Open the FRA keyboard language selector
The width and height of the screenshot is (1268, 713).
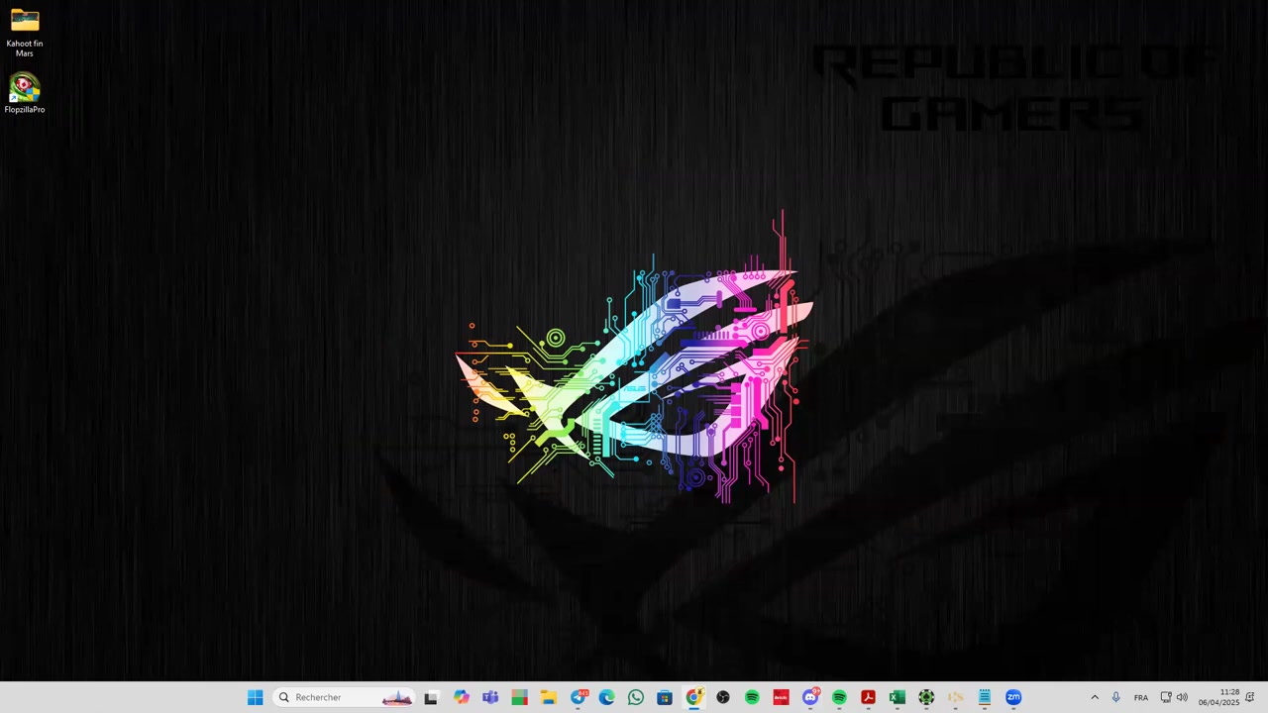click(x=1141, y=697)
